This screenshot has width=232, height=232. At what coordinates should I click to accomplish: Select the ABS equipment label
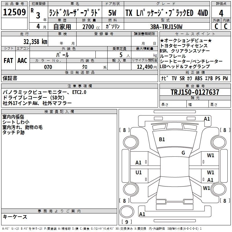click(198, 78)
